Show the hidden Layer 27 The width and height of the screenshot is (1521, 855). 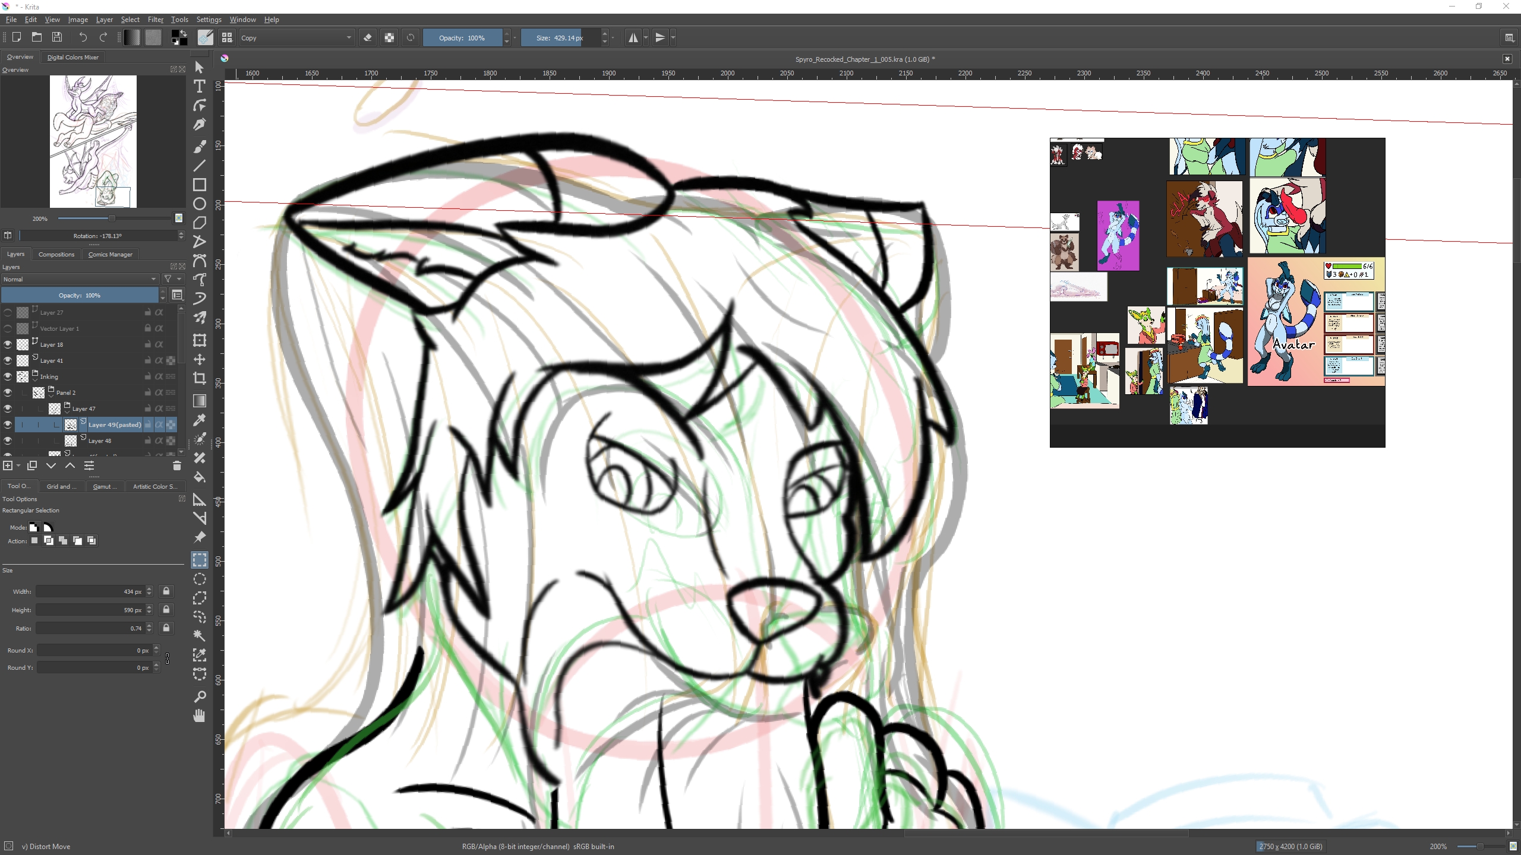point(8,312)
